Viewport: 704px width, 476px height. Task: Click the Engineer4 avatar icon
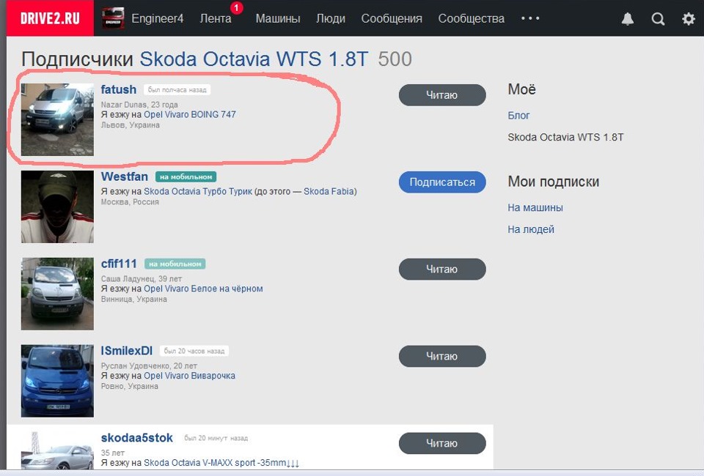pyautogui.click(x=113, y=18)
